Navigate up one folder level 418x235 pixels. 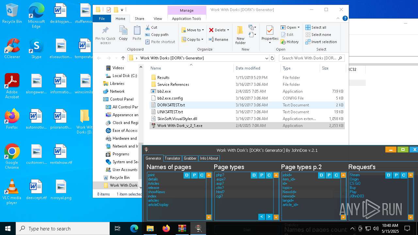point(123,58)
